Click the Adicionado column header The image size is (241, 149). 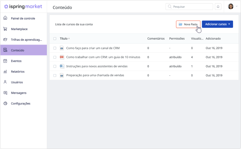[213, 39]
